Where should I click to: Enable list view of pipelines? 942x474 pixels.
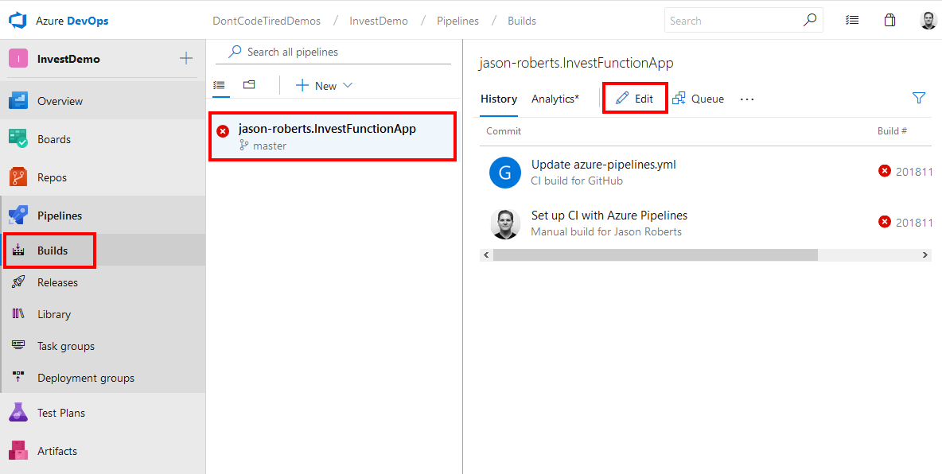(x=220, y=85)
